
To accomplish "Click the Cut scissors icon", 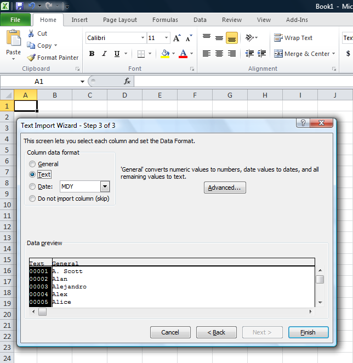I will point(31,33).
